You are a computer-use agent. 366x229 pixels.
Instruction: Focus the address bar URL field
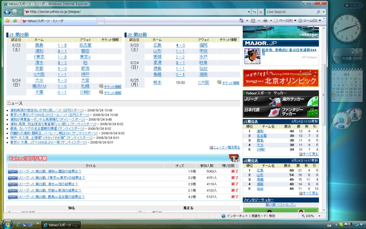(x=137, y=12)
